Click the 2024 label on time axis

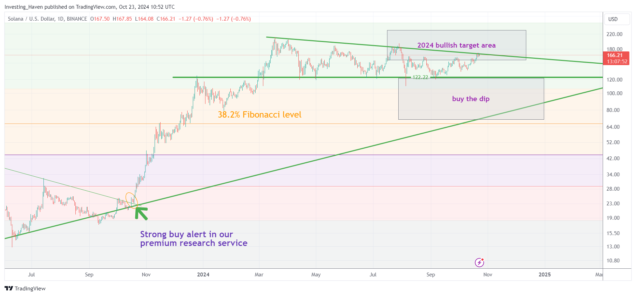coord(203,275)
